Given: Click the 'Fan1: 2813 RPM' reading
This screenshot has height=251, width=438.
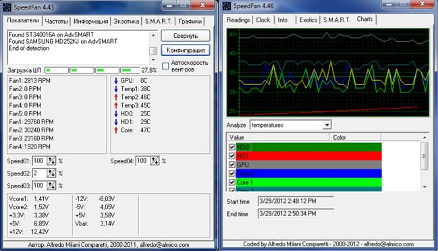Looking at the screenshot, I should [30, 81].
